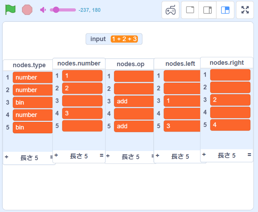The width and height of the screenshot is (258, 212).
Task: Click the input variable monitor
Action: [x=114, y=39]
